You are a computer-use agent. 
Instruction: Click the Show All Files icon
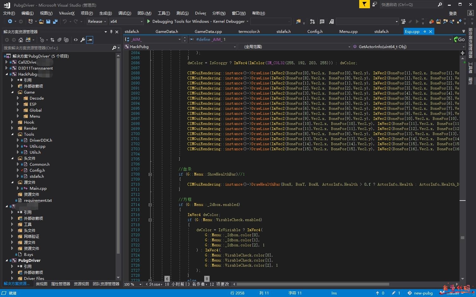[66, 40]
